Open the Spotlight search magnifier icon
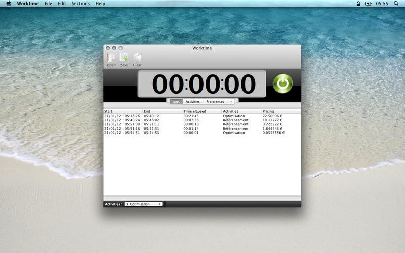Screen dimensions: 405x253 point(396,4)
